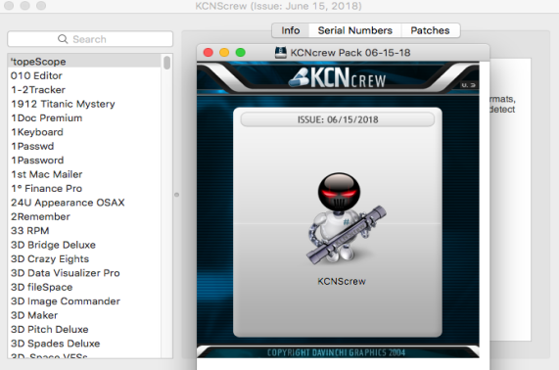Select 3D Spades Deluxe entry
This screenshot has height=370, width=559.
(x=84, y=344)
